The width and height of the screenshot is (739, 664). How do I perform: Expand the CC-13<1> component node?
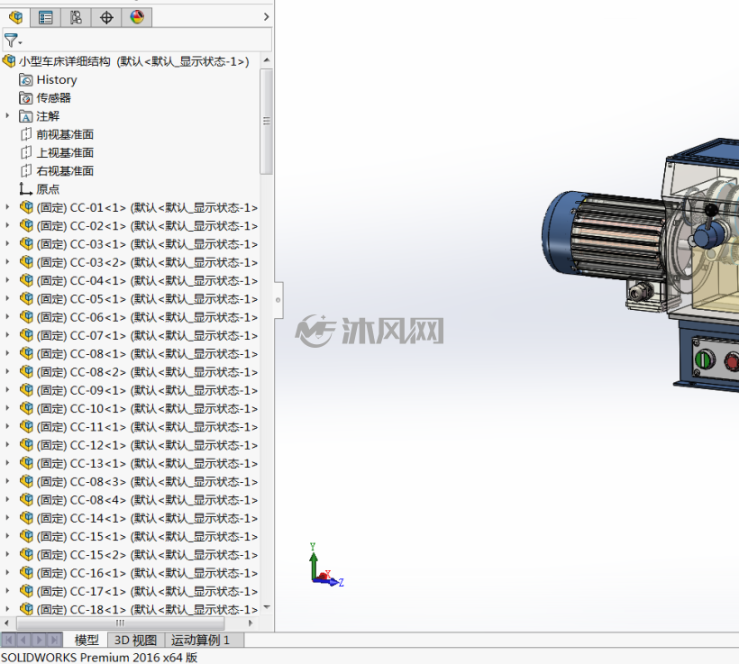[x=7, y=463]
